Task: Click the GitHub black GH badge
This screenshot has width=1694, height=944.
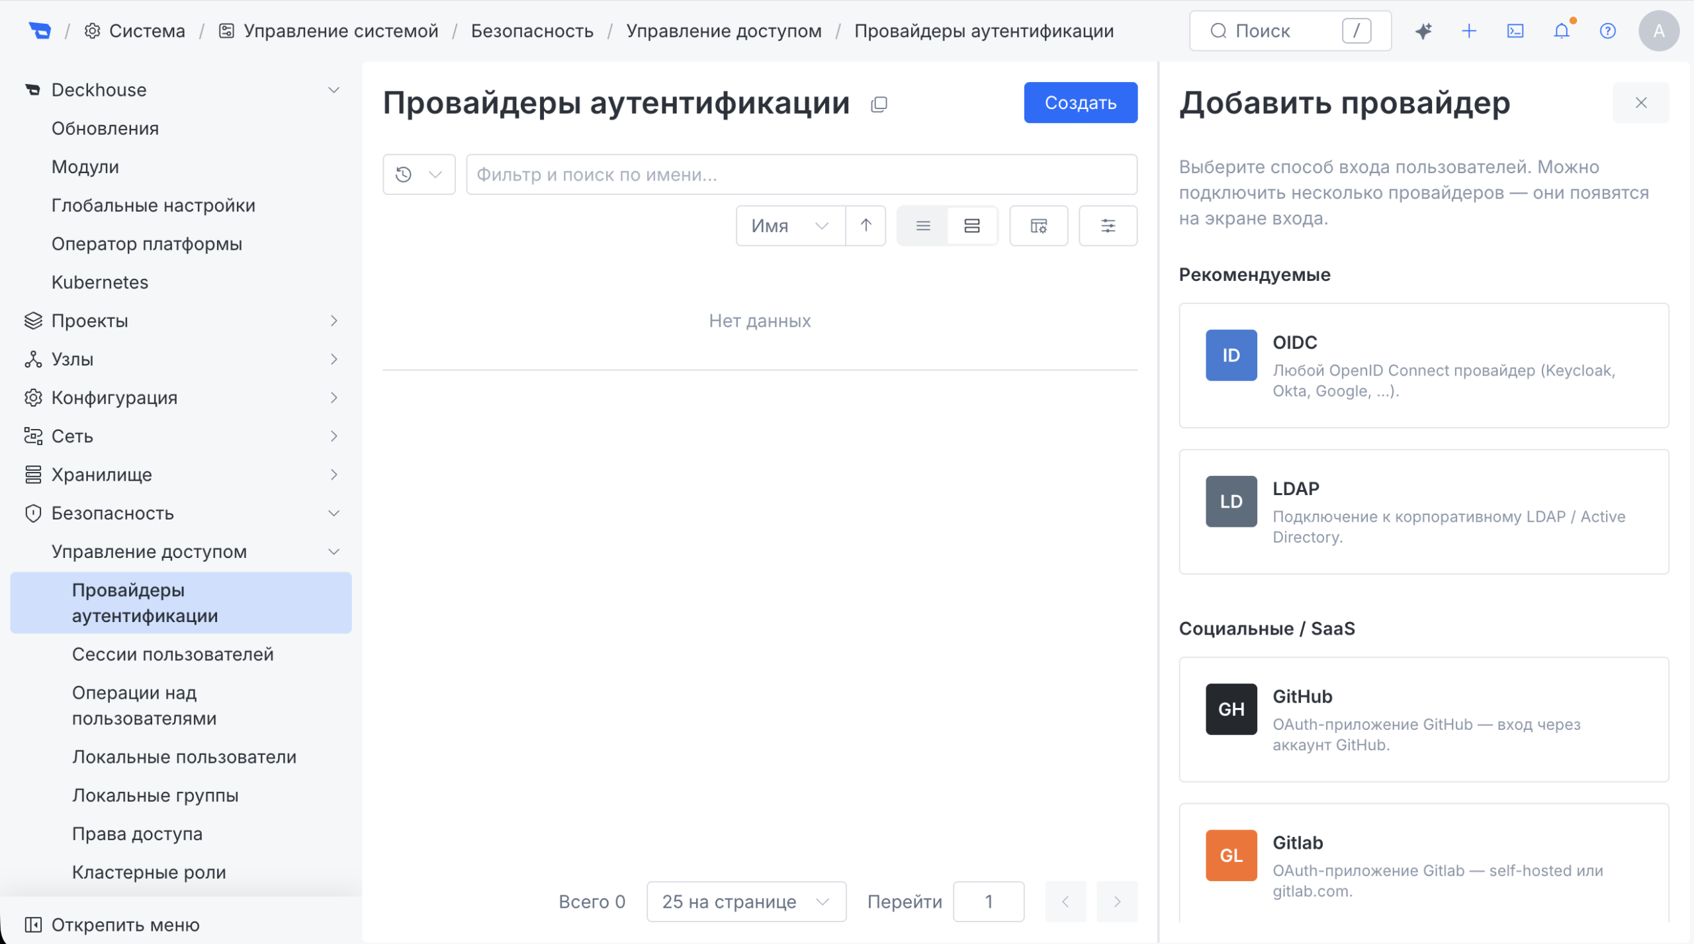Action: (x=1231, y=709)
